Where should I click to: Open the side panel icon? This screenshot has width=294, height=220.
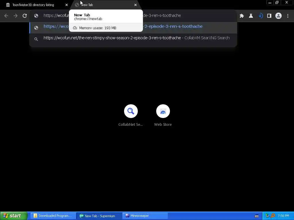point(269,16)
